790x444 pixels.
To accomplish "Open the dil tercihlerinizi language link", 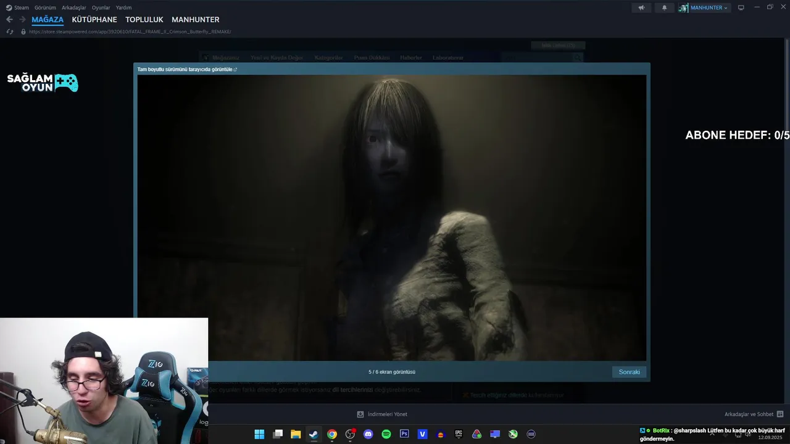I will (352, 390).
